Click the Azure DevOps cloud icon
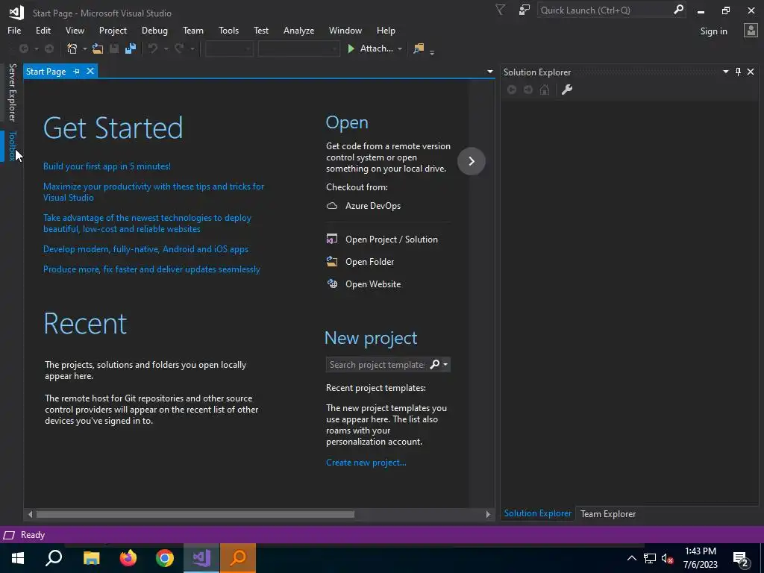Viewport: 764px width, 573px height. [x=332, y=206]
